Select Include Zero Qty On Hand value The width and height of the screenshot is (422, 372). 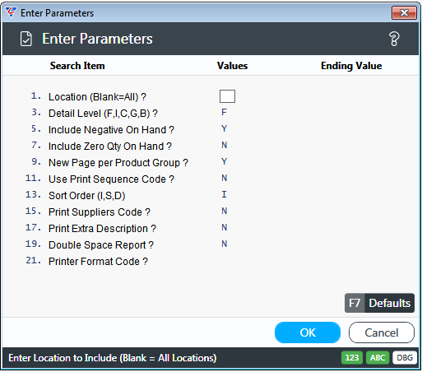224,145
